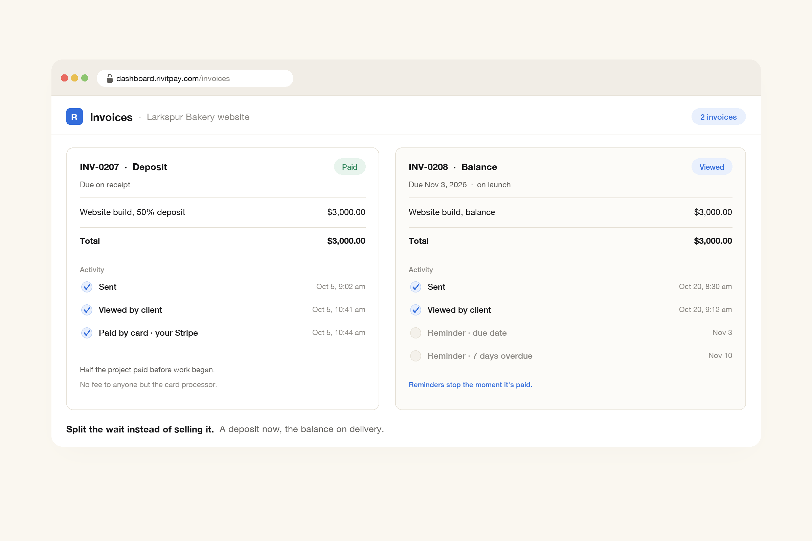Click No fee to anyone but the card processor
812x541 pixels.
coord(149,385)
